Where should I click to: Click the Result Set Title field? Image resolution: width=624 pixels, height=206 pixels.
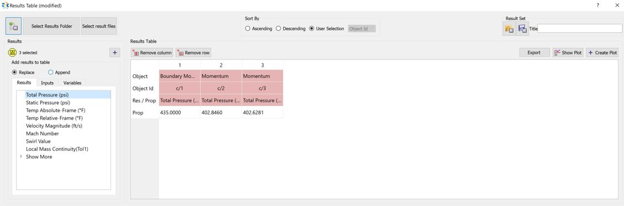tap(579, 29)
